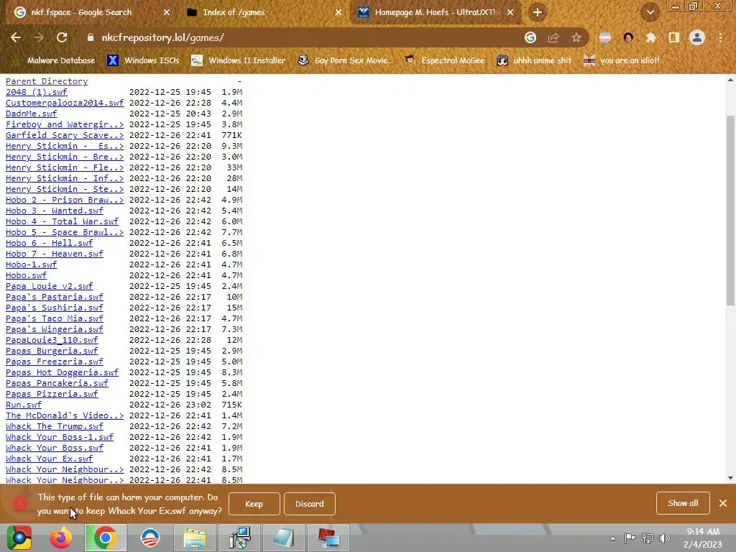736x552 pixels.
Task: Share this page via share icon
Action: click(x=553, y=37)
